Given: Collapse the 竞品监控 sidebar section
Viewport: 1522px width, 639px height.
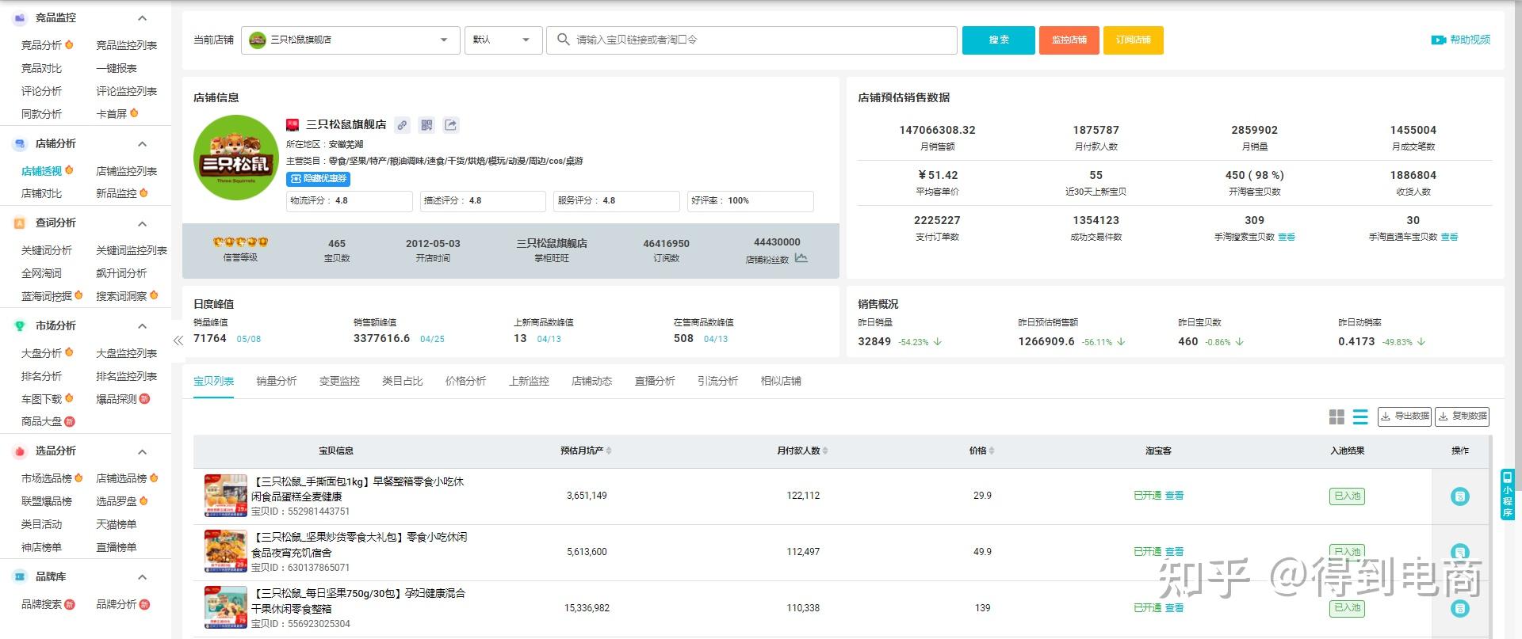Looking at the screenshot, I should [143, 17].
